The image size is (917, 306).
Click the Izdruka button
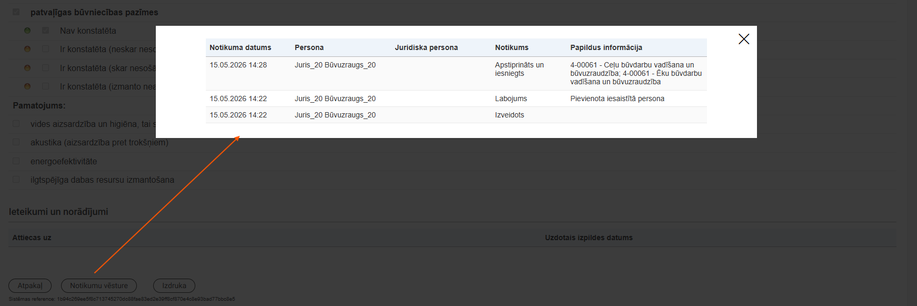(174, 285)
